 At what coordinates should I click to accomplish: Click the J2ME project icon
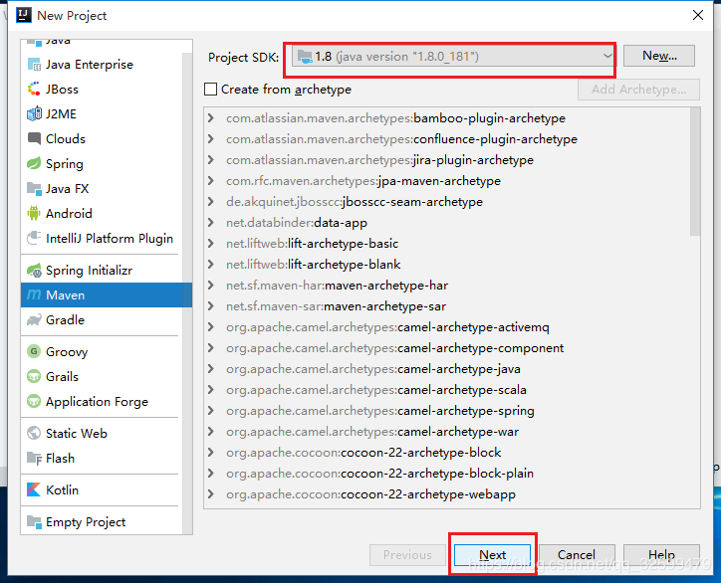pyautogui.click(x=34, y=114)
